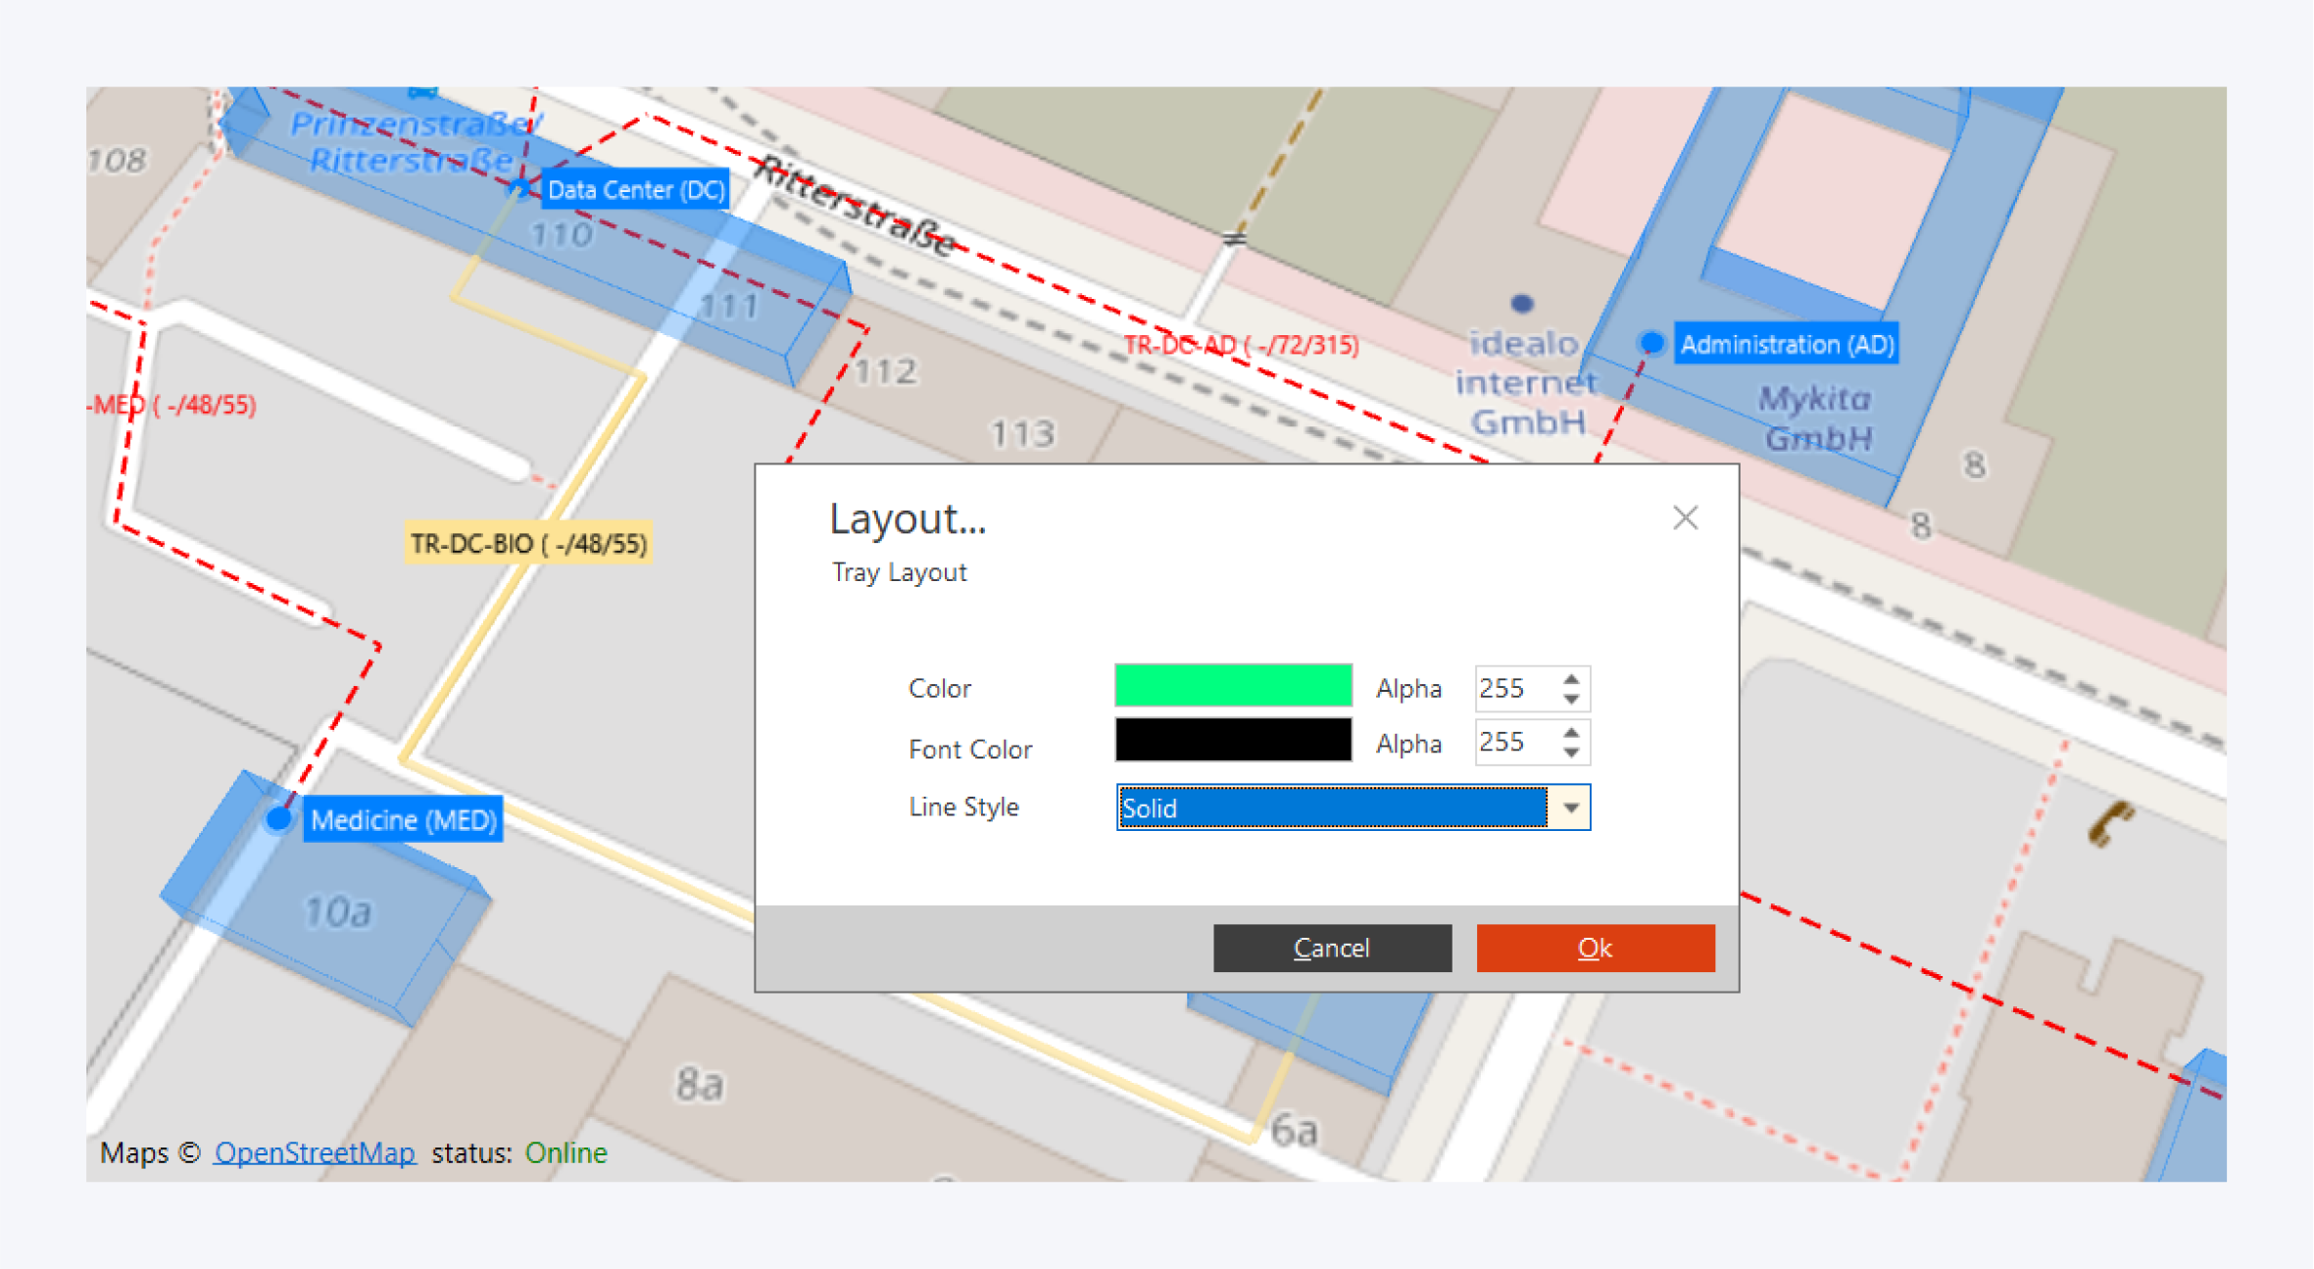Increase the Font Color Alpha value
The width and height of the screenshot is (2314, 1269).
click(x=1571, y=732)
